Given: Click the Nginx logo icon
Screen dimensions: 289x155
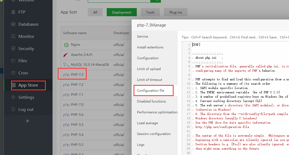Looking at the screenshot, I should (66, 45).
